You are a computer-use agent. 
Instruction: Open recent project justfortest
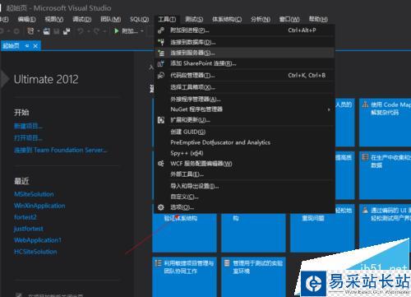pos(29,229)
